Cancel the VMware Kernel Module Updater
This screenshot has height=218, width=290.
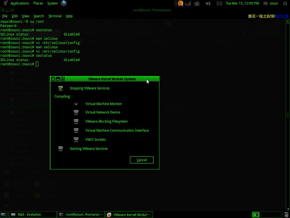pos(142,160)
